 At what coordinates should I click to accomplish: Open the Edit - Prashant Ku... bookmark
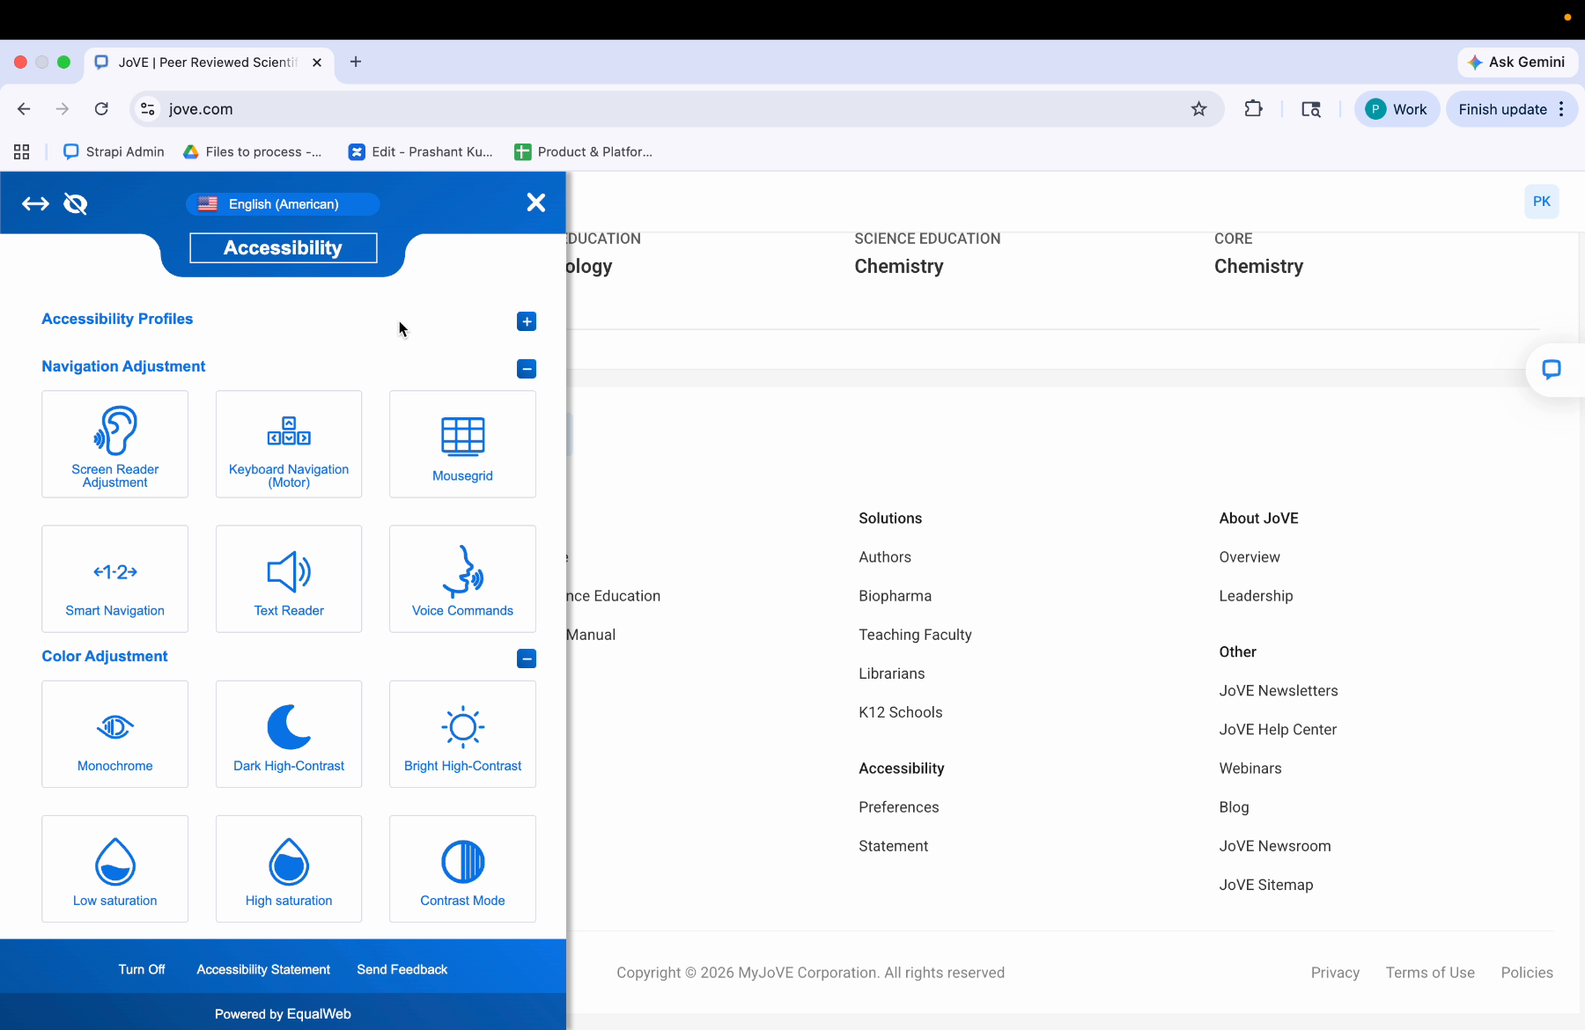coord(421,152)
